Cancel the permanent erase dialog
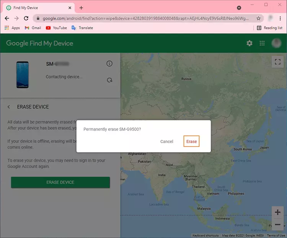Viewport: 287px width, 238px height. (166, 142)
